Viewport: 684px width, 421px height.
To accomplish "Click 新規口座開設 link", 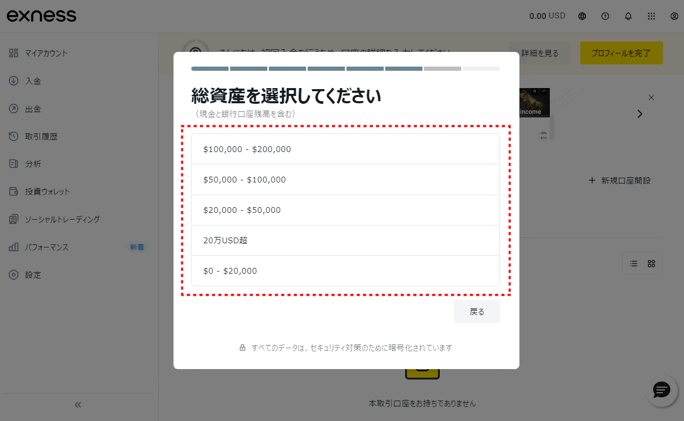I will pos(620,180).
